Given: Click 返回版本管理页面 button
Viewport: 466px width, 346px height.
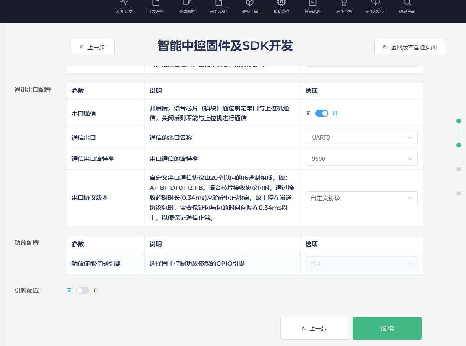Looking at the screenshot, I should point(410,47).
